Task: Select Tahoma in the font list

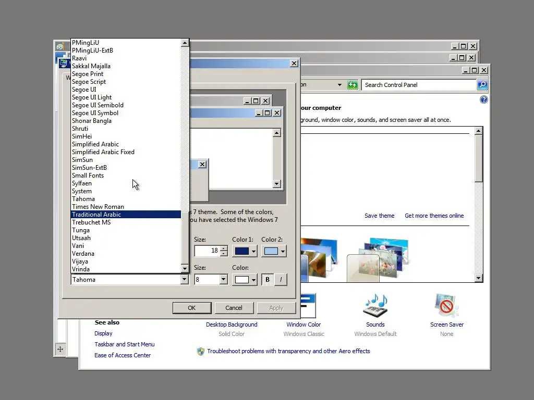Action: point(126,198)
